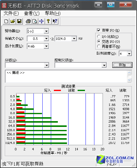The height and width of the screenshot is (168, 137).
Task: Open the 帮助(H) menu
Action: coord(53,13)
